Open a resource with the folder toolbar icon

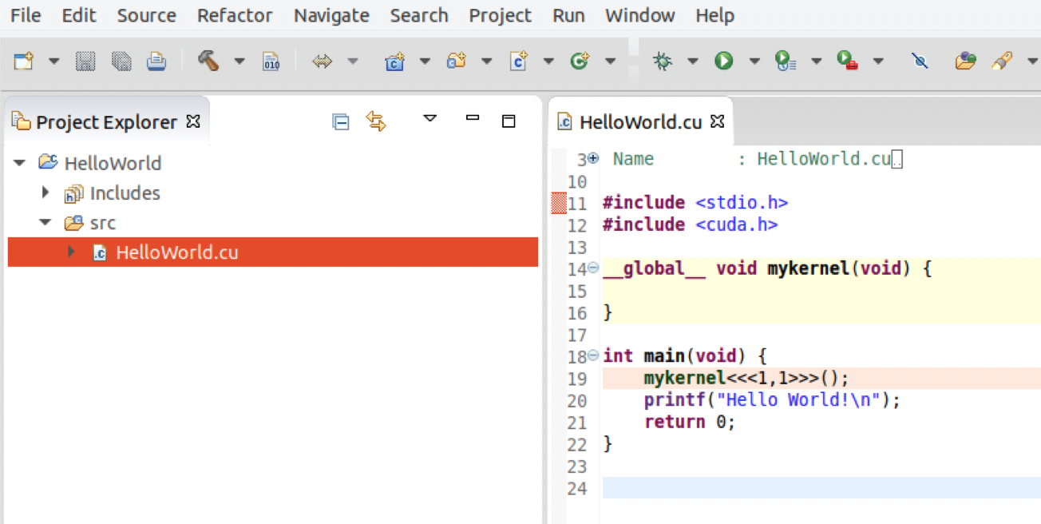(x=965, y=60)
